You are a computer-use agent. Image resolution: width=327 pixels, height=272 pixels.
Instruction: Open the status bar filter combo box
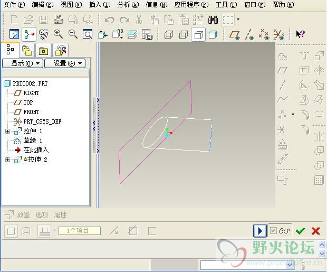247,265
